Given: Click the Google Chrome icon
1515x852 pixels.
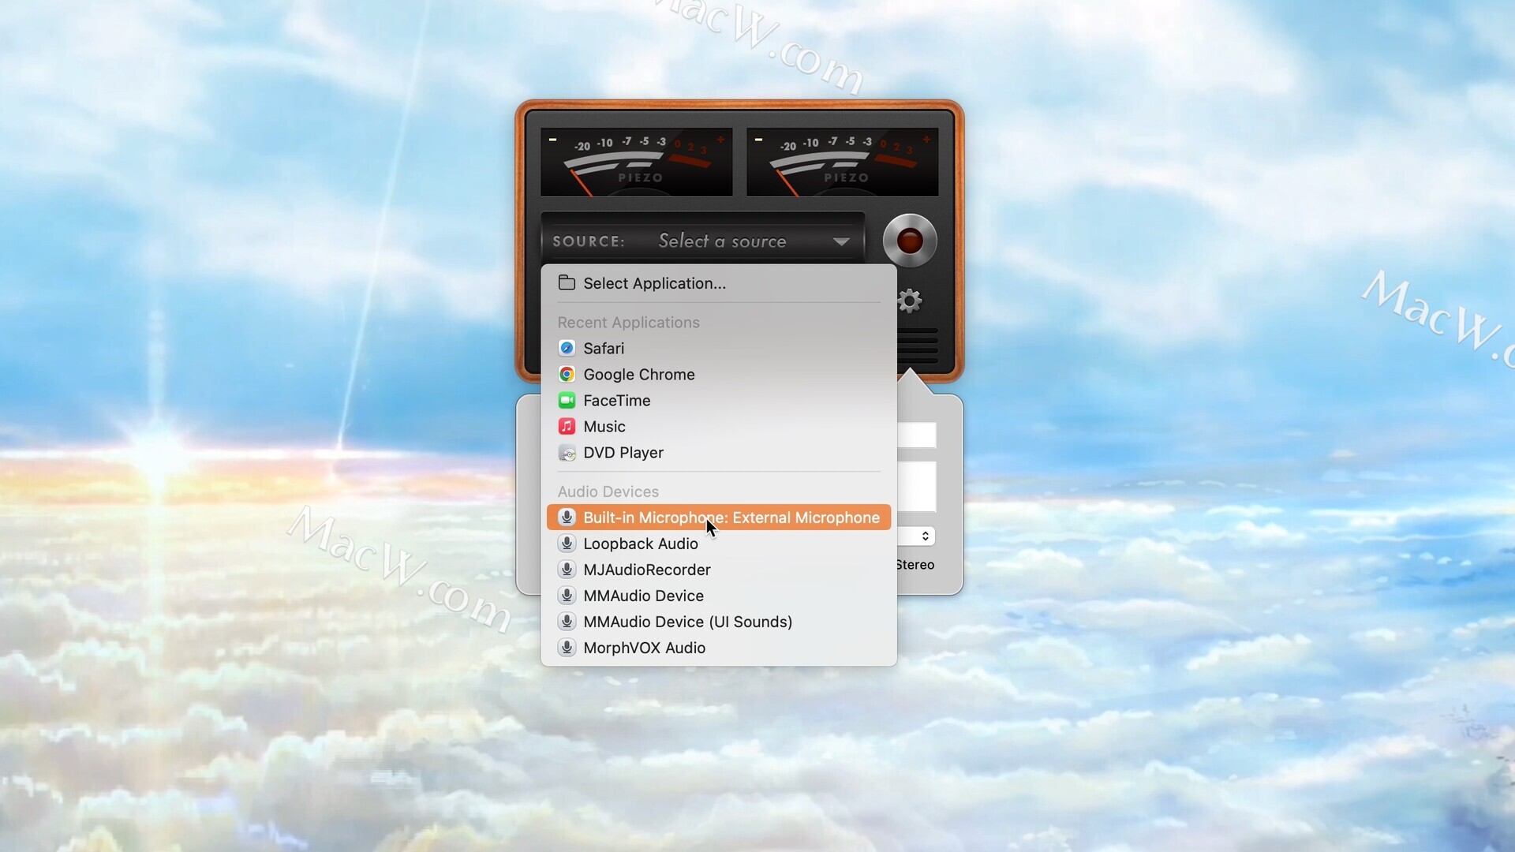Looking at the screenshot, I should (x=567, y=374).
